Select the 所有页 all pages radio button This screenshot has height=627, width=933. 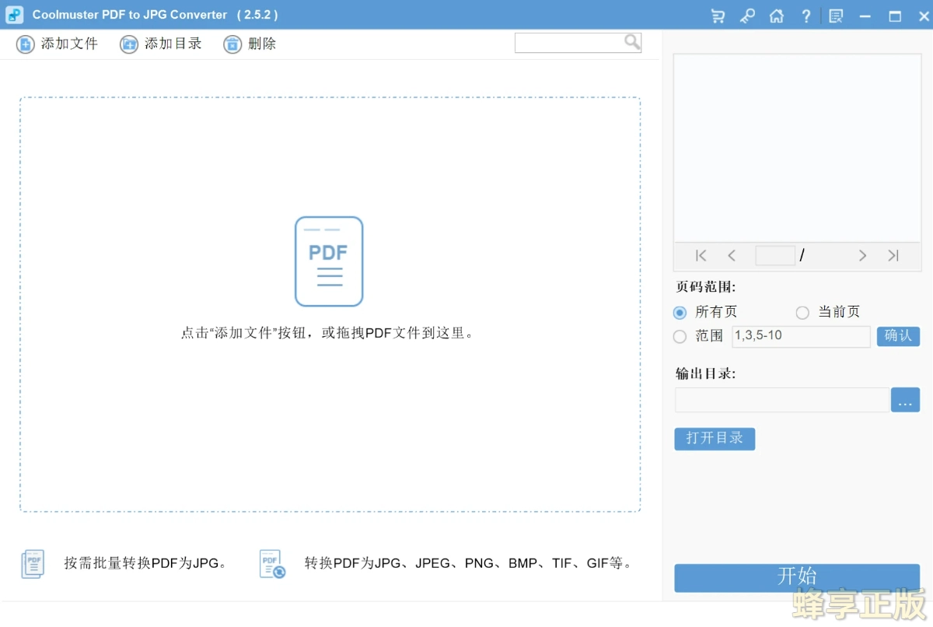tap(679, 312)
